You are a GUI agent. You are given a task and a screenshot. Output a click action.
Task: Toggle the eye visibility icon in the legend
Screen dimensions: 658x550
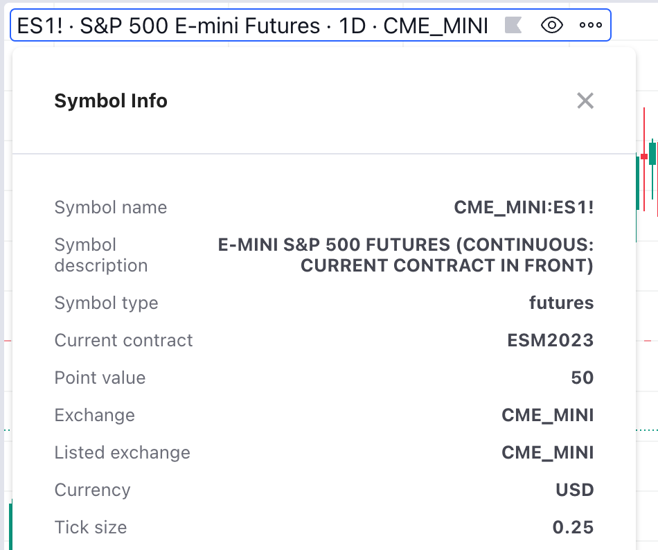pos(551,26)
